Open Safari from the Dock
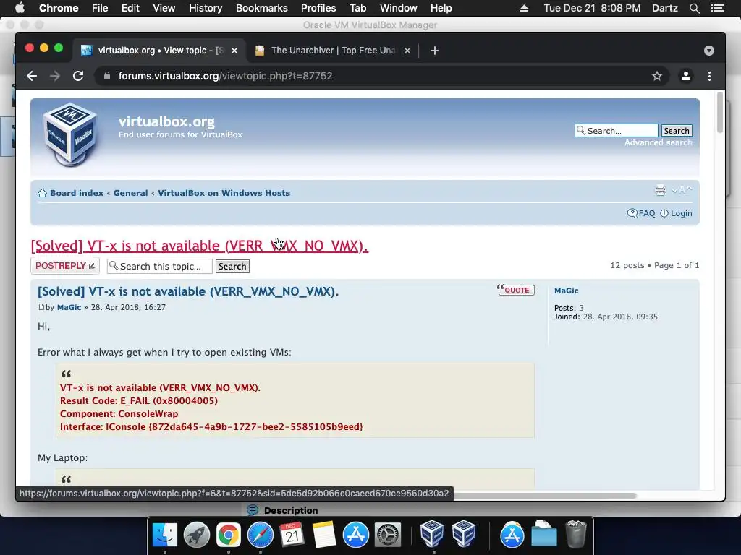This screenshot has width=741, height=555. (x=261, y=535)
